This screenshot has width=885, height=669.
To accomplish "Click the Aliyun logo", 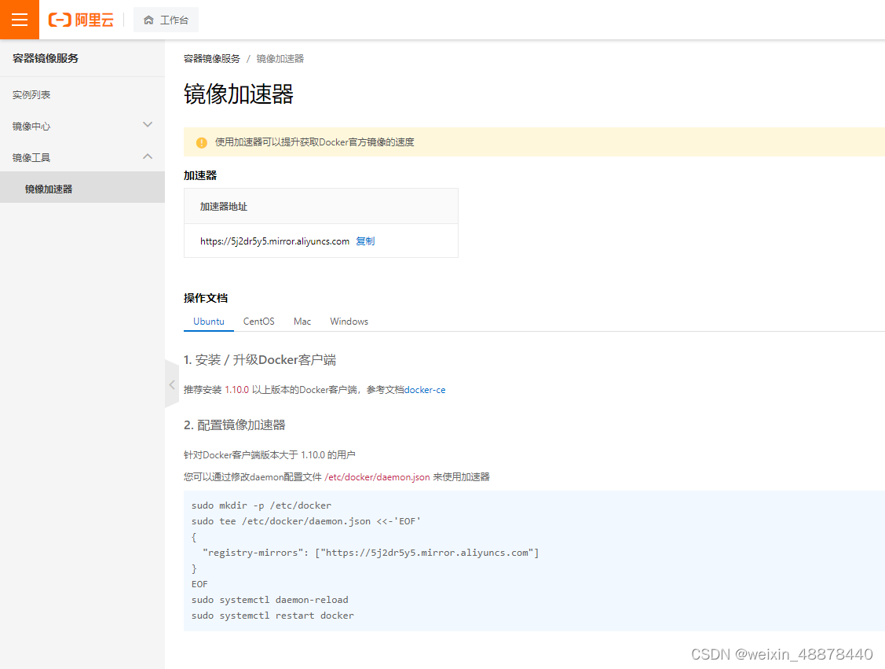I will pos(82,20).
